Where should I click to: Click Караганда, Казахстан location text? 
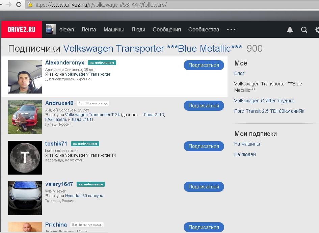click(64, 160)
